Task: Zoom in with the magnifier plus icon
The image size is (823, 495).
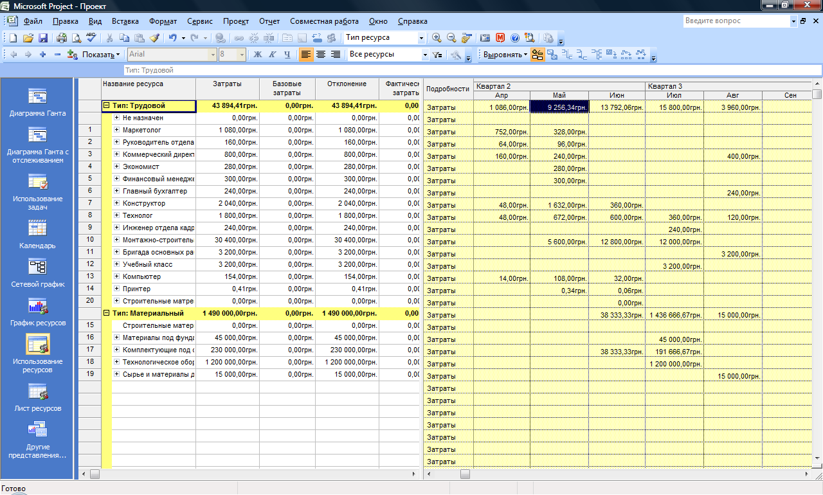Action: pos(437,38)
